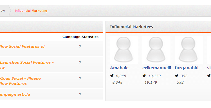The image size is (211, 108).
Task: Click the partially visible 'st' marketer name link
Action: 209,68
